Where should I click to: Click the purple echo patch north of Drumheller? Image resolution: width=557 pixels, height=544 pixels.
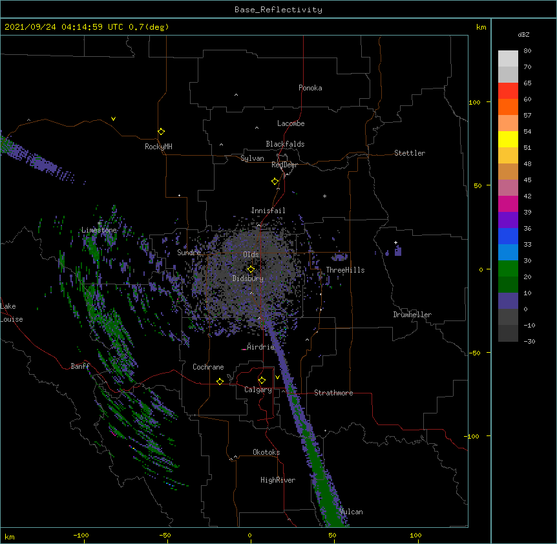(398, 251)
